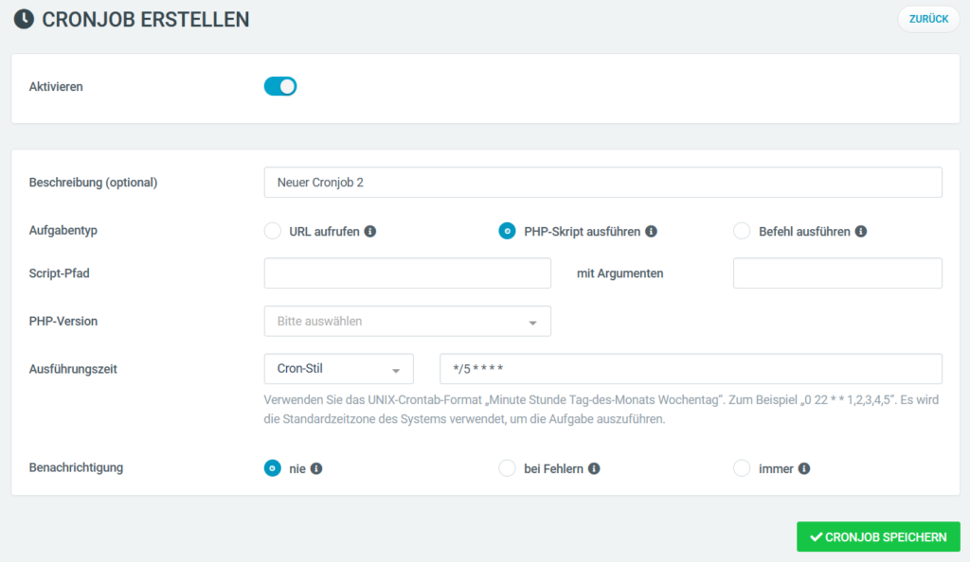Click info icon beside immer option
Screen dimensions: 970x562
803,468
